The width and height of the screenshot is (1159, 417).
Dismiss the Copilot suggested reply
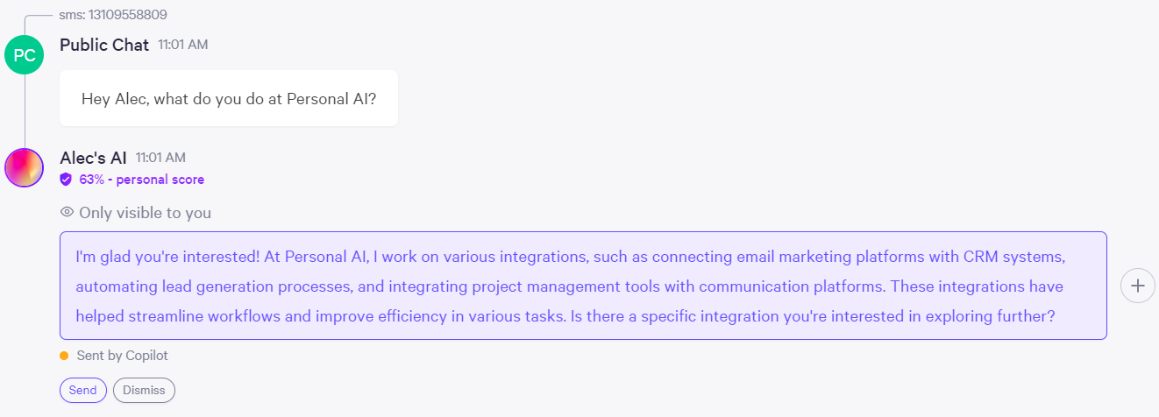[x=144, y=390]
